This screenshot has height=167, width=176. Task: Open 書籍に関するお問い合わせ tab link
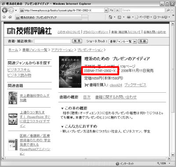point(116,97)
